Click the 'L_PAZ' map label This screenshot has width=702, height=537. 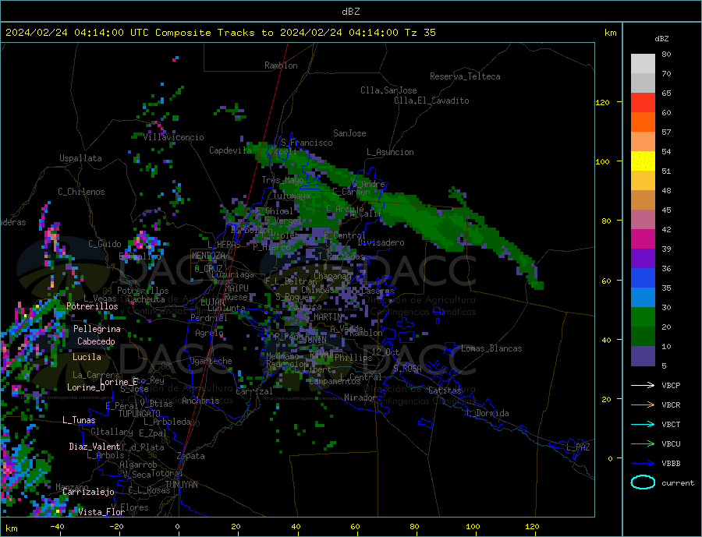[x=579, y=447]
